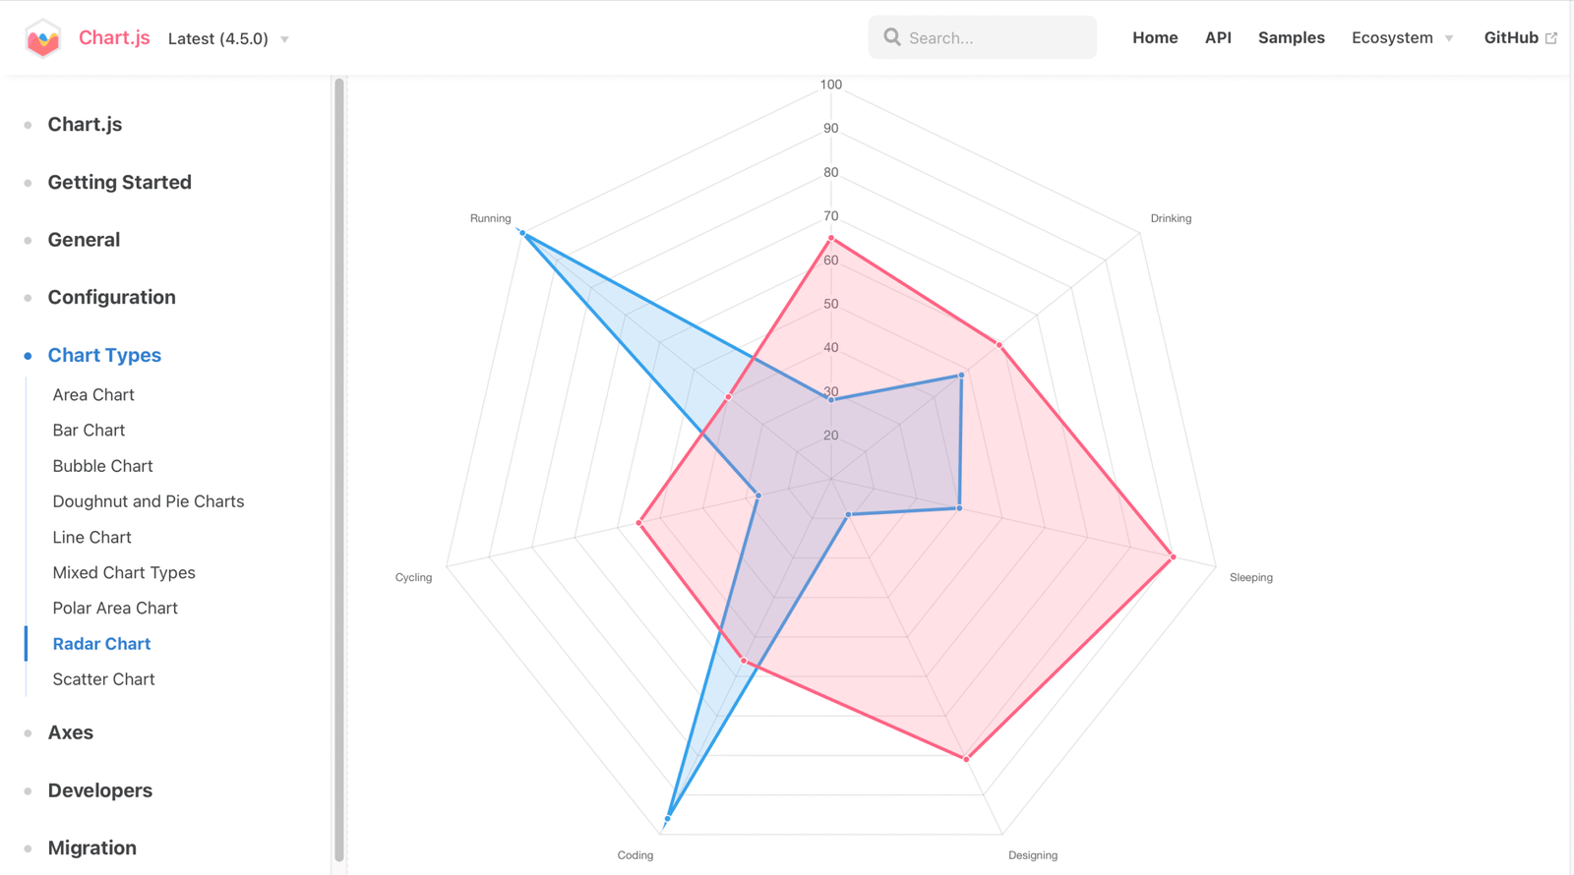Expand the Getting Started sidebar section
The width and height of the screenshot is (1574, 875).
[x=119, y=182]
